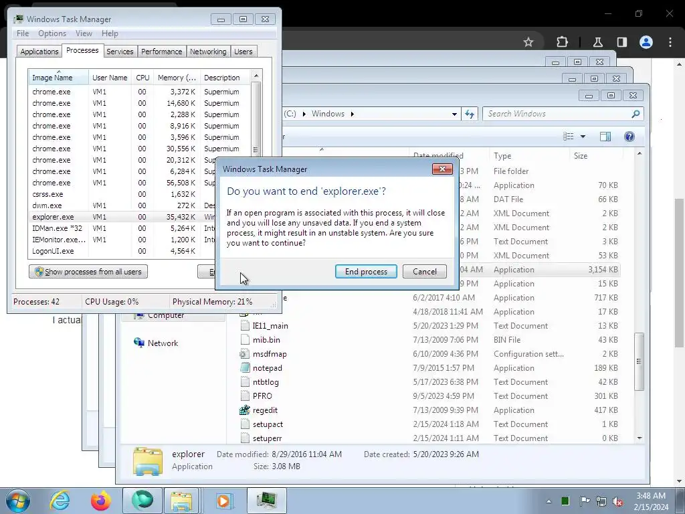This screenshot has height=514, width=685.
Task: Click the muted volume tray icon
Action: (617, 501)
